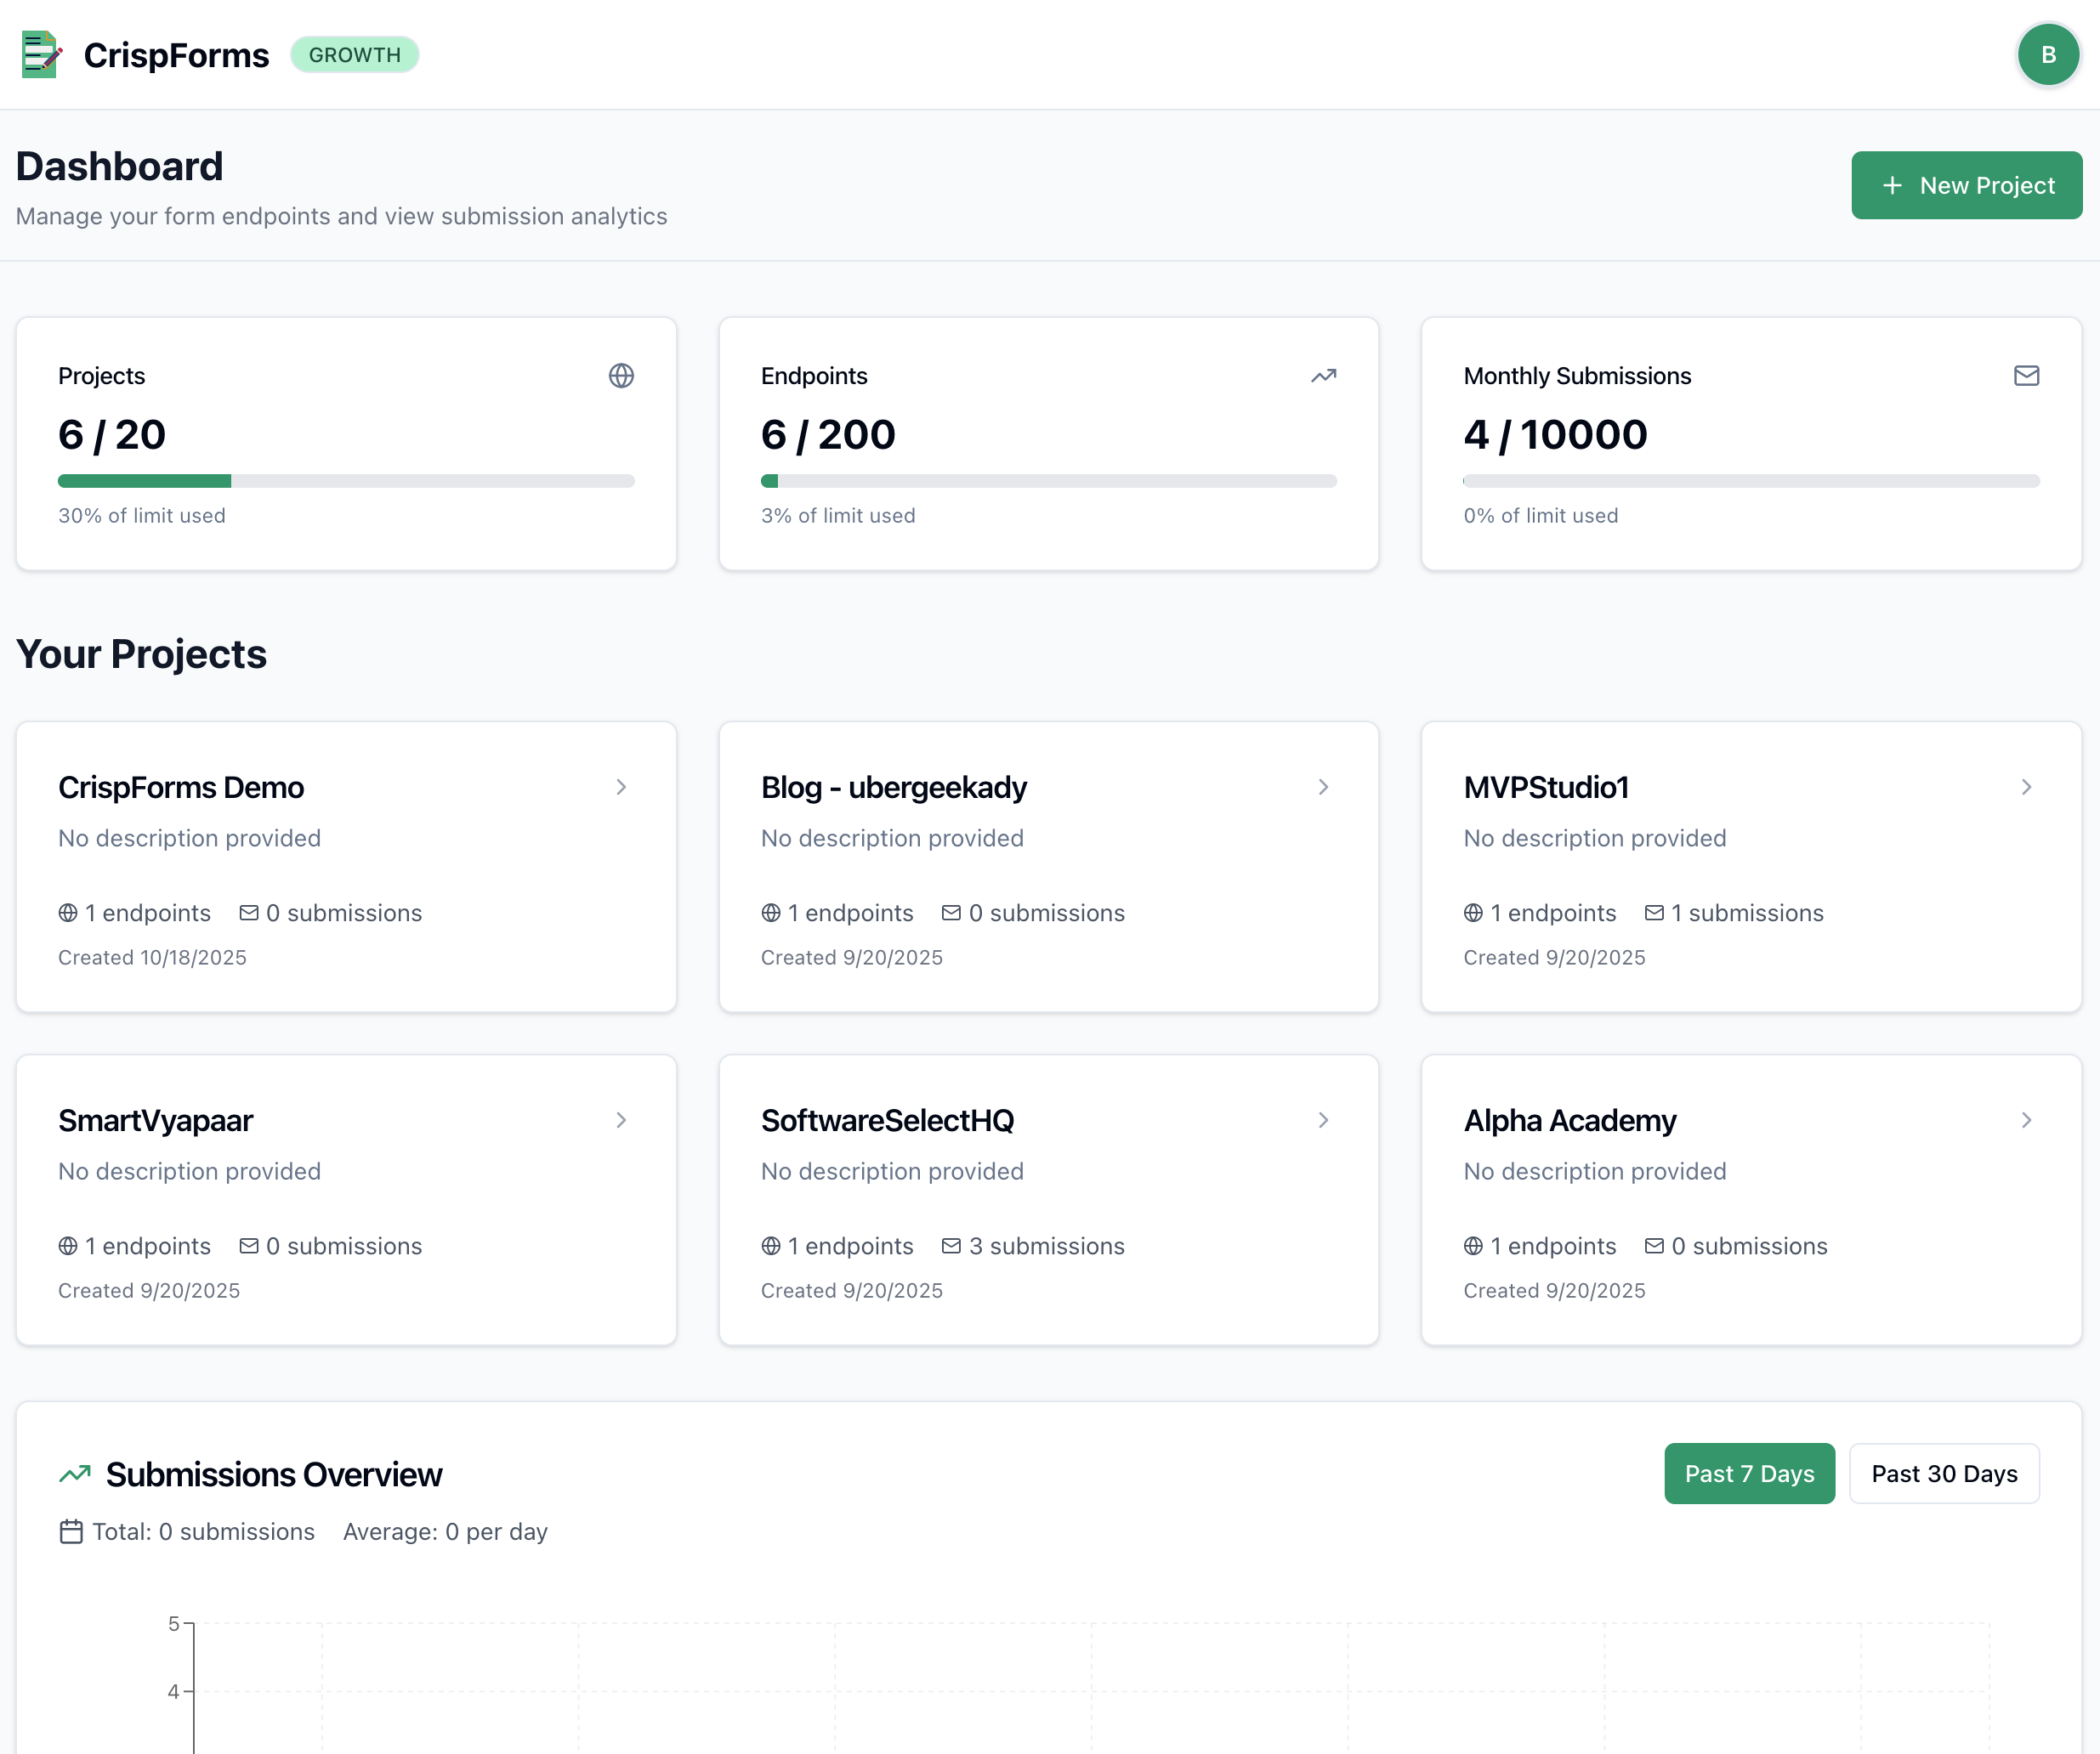Click the envelope icon in Monthly Submissions card
Image resolution: width=2100 pixels, height=1754 pixels.
2026,376
